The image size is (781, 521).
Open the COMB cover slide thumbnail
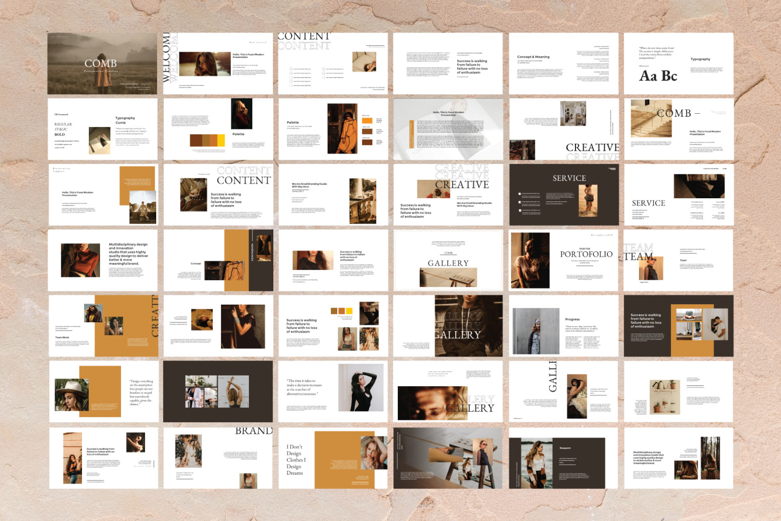click(103, 63)
